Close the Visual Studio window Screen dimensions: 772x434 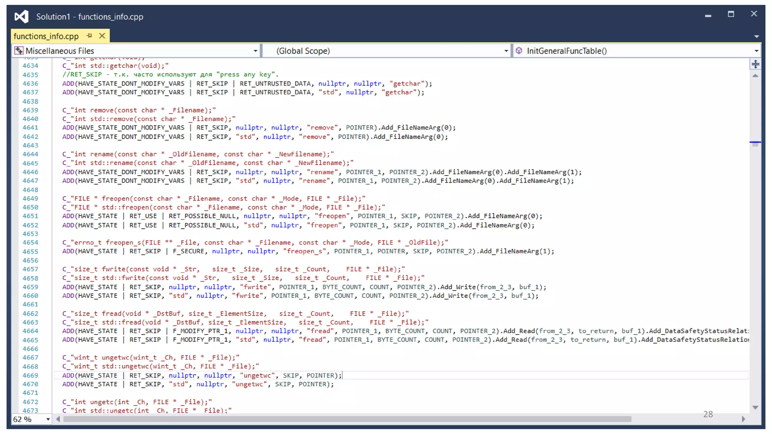click(754, 14)
